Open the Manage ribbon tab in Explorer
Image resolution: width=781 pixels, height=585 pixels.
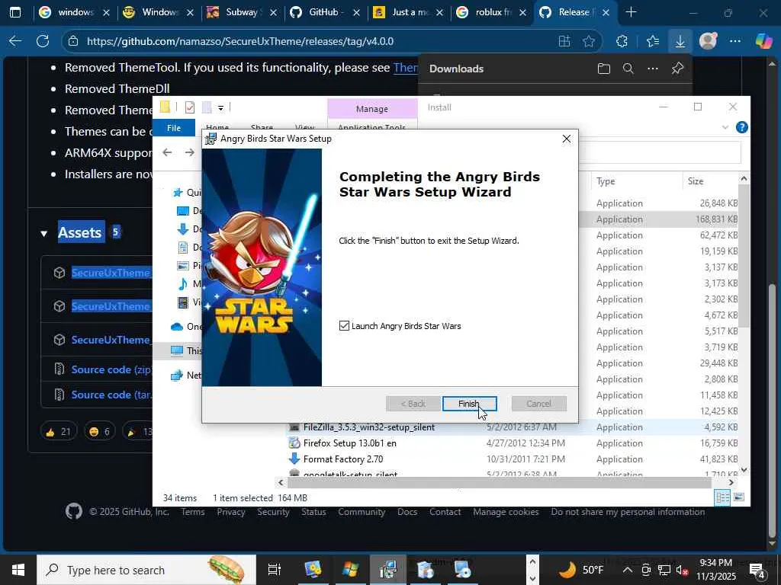[372, 109]
